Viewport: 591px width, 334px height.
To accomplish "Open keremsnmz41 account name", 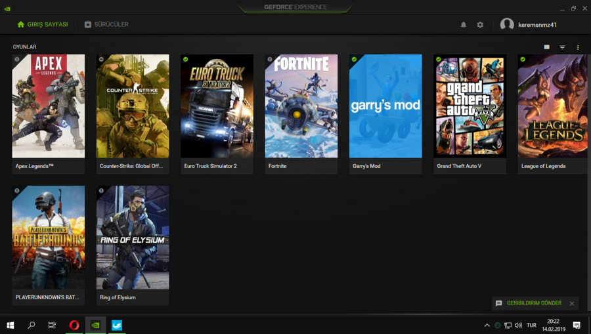I will (537, 25).
